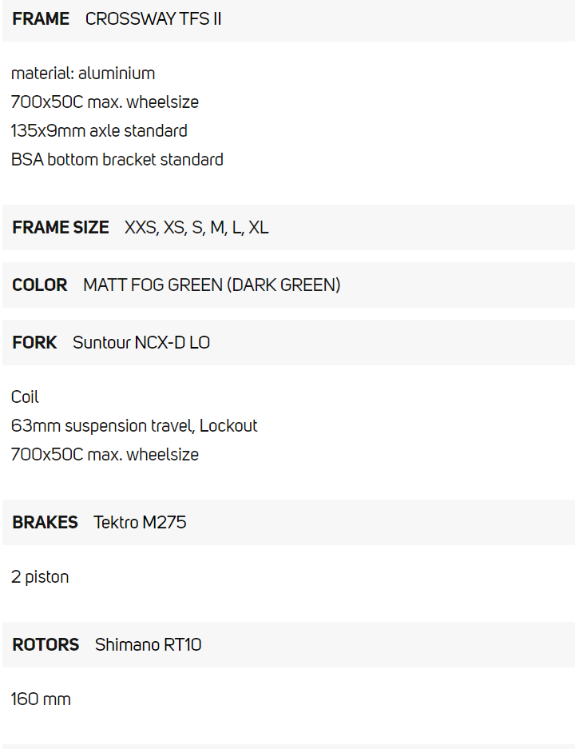The height and width of the screenshot is (749, 575).
Task: Click the CROSSWAY TFS II frame name
Action: 153,19
